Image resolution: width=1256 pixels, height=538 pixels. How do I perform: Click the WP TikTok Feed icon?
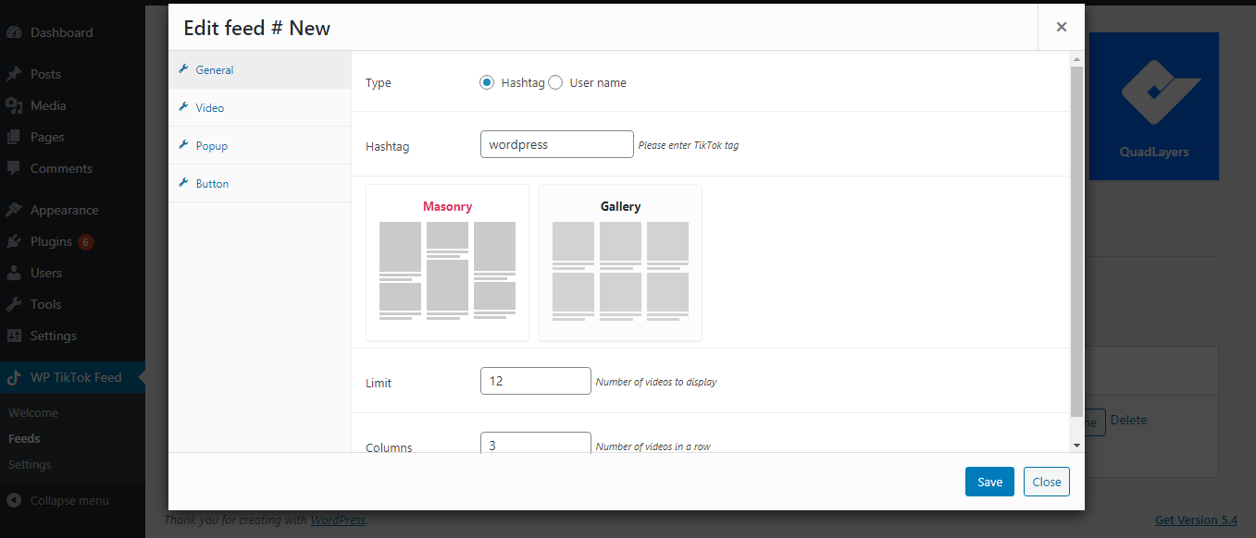coord(14,377)
